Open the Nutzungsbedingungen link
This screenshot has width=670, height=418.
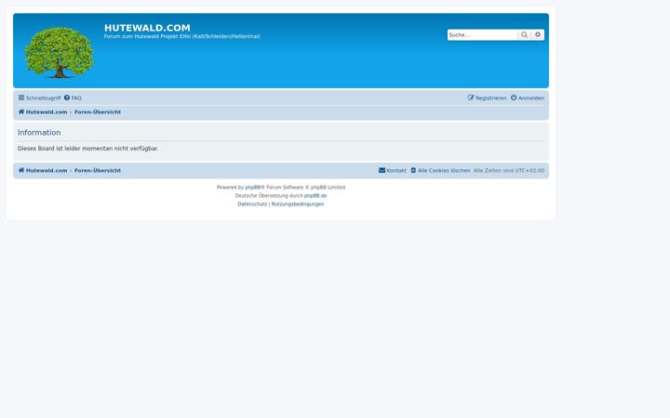pyautogui.click(x=298, y=204)
